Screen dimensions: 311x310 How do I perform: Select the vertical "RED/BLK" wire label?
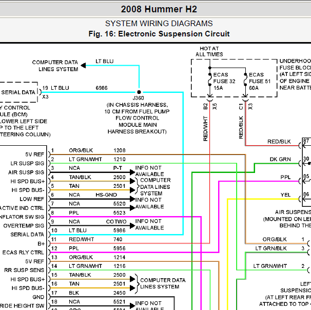[x=241, y=127]
